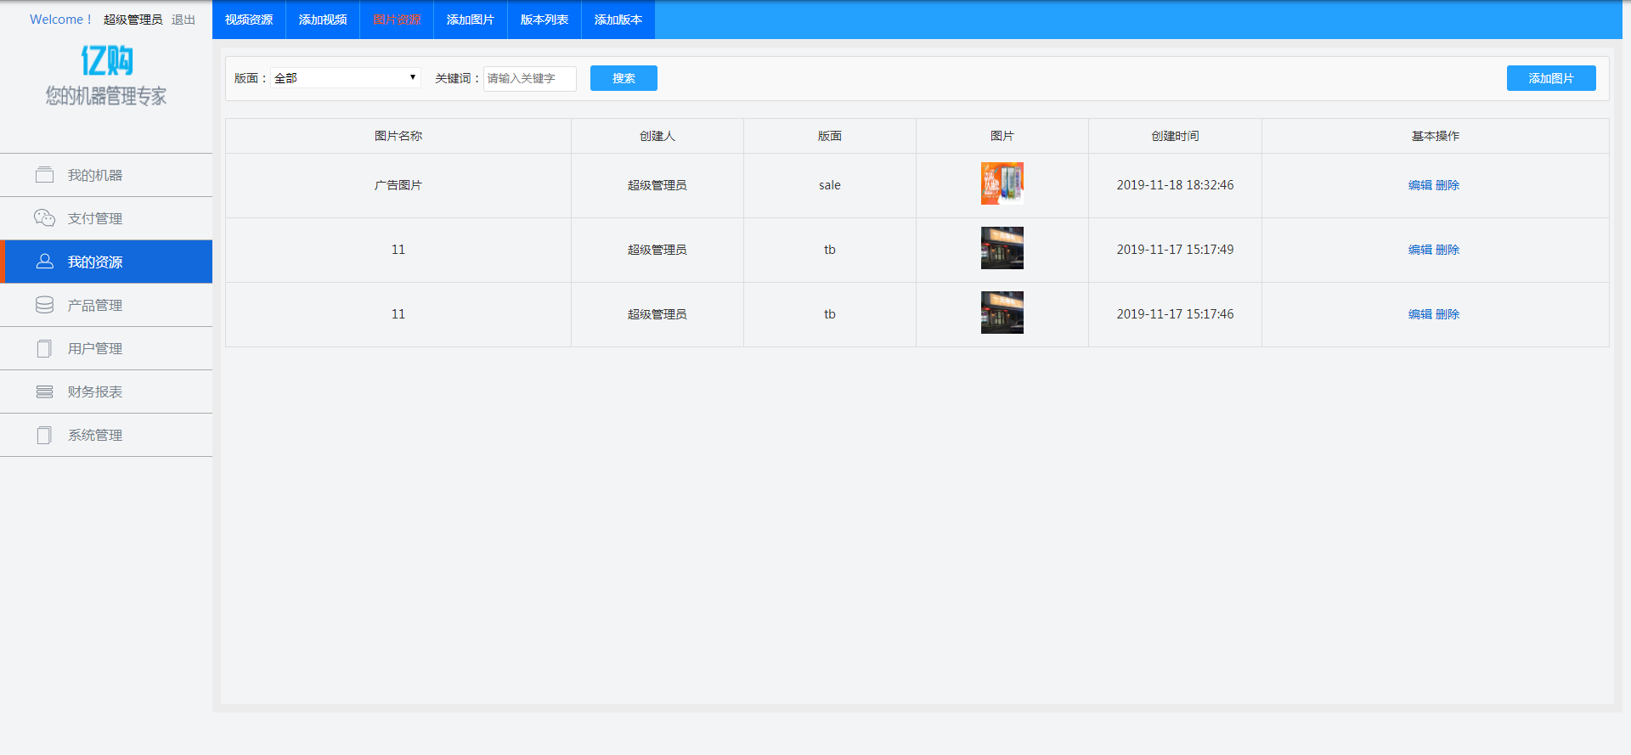
Task: Click the 系统管理 sidebar icon
Action: (44, 435)
